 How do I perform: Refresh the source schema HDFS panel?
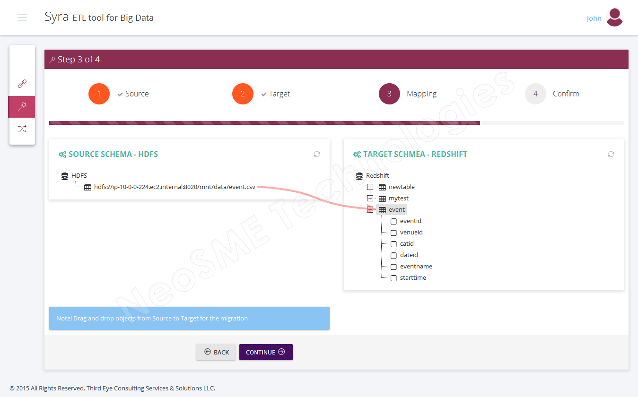317,154
